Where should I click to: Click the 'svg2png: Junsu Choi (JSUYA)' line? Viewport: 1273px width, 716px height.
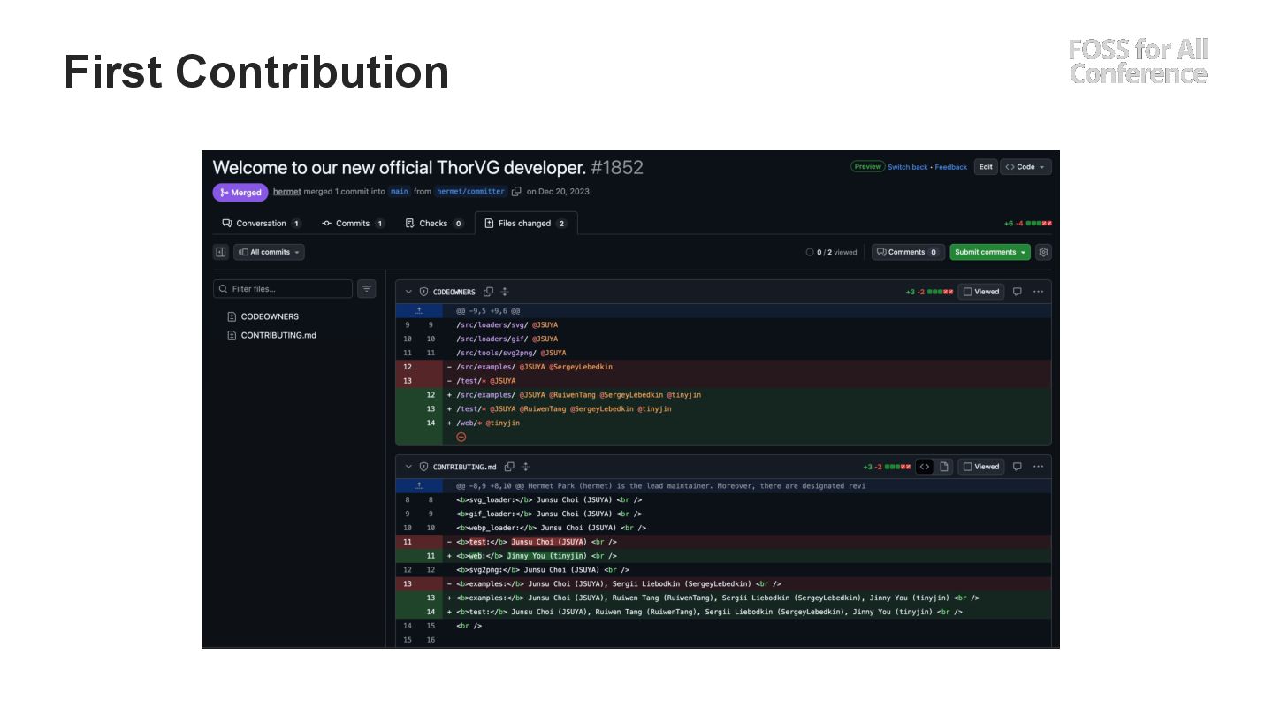(723, 570)
